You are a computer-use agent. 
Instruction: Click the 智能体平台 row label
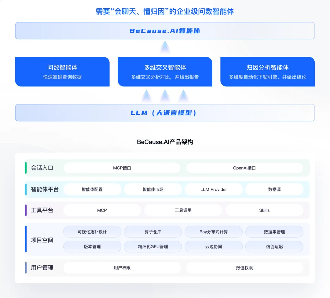coord(45,189)
